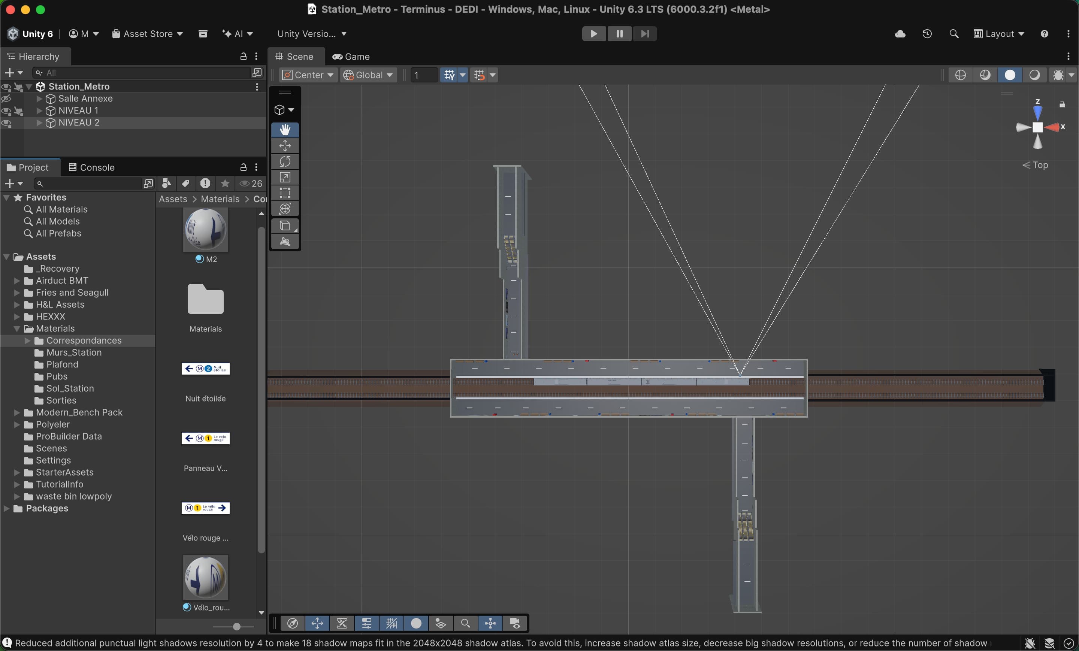Adjust the asset thumbnail size slider
This screenshot has width=1079, height=651.
(x=236, y=627)
